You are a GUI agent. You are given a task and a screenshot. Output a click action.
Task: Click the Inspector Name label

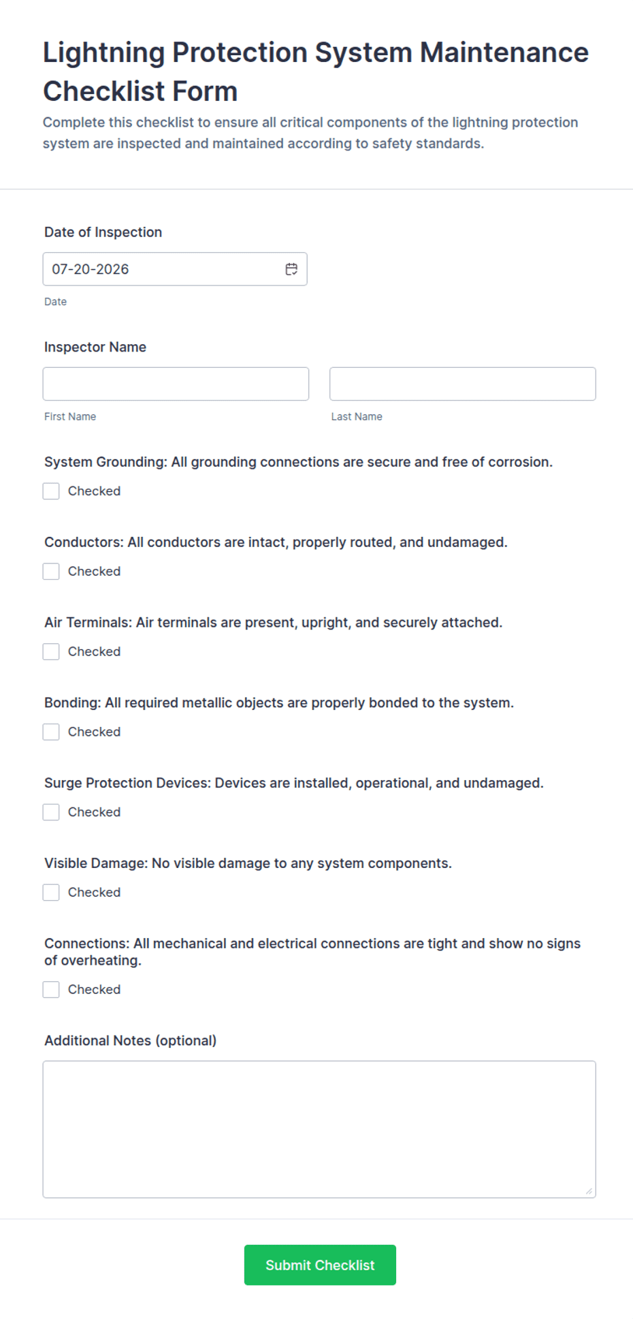pyautogui.click(x=95, y=347)
